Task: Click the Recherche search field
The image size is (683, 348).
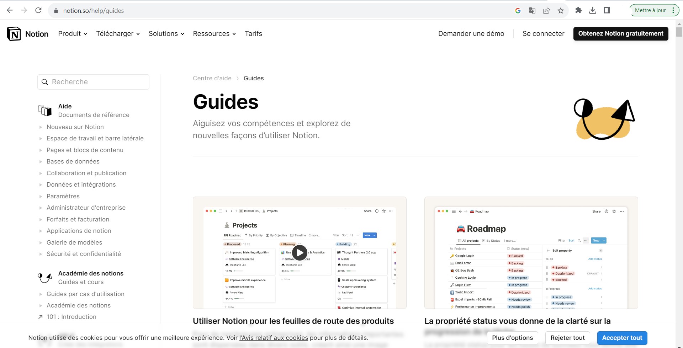Action: coord(93,82)
